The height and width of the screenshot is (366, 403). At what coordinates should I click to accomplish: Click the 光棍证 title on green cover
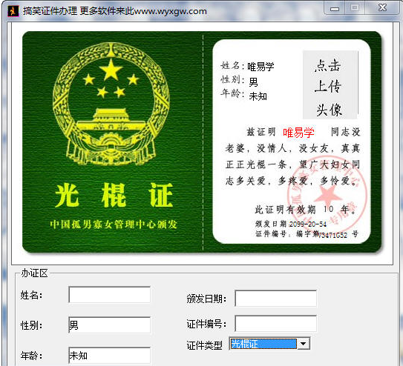(x=114, y=195)
